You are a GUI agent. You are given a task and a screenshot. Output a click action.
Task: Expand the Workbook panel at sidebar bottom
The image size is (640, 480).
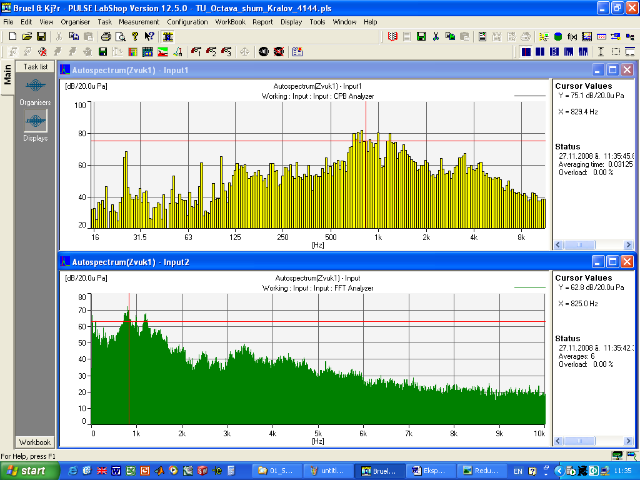tap(35, 442)
